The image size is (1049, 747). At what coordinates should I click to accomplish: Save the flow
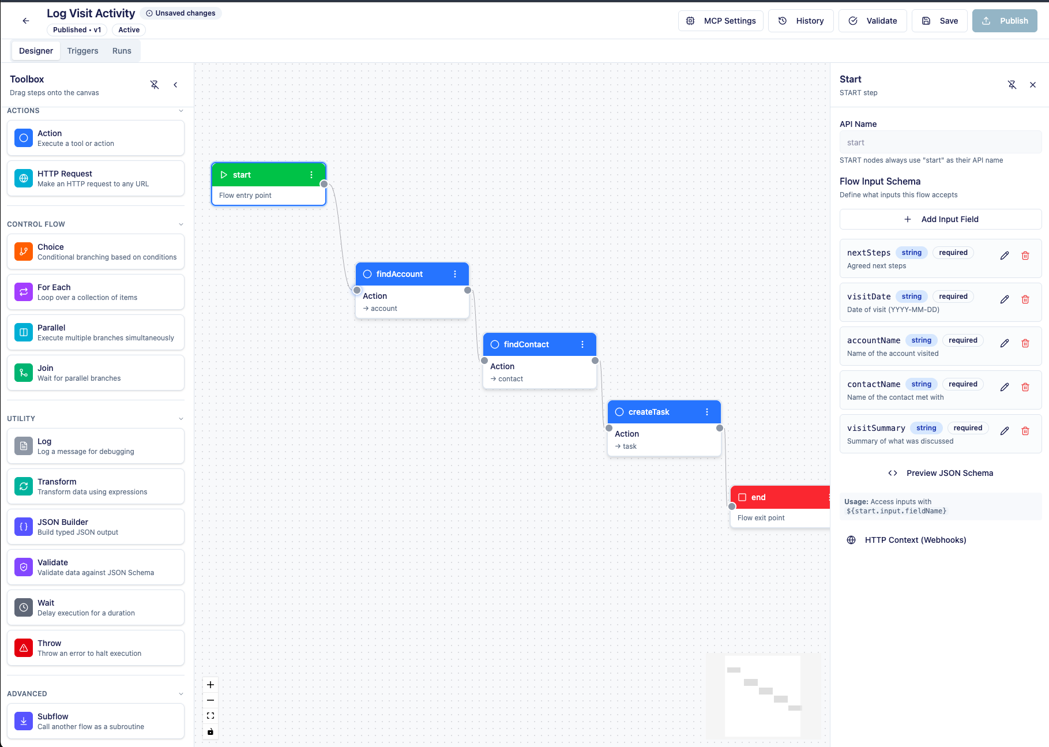[939, 21]
